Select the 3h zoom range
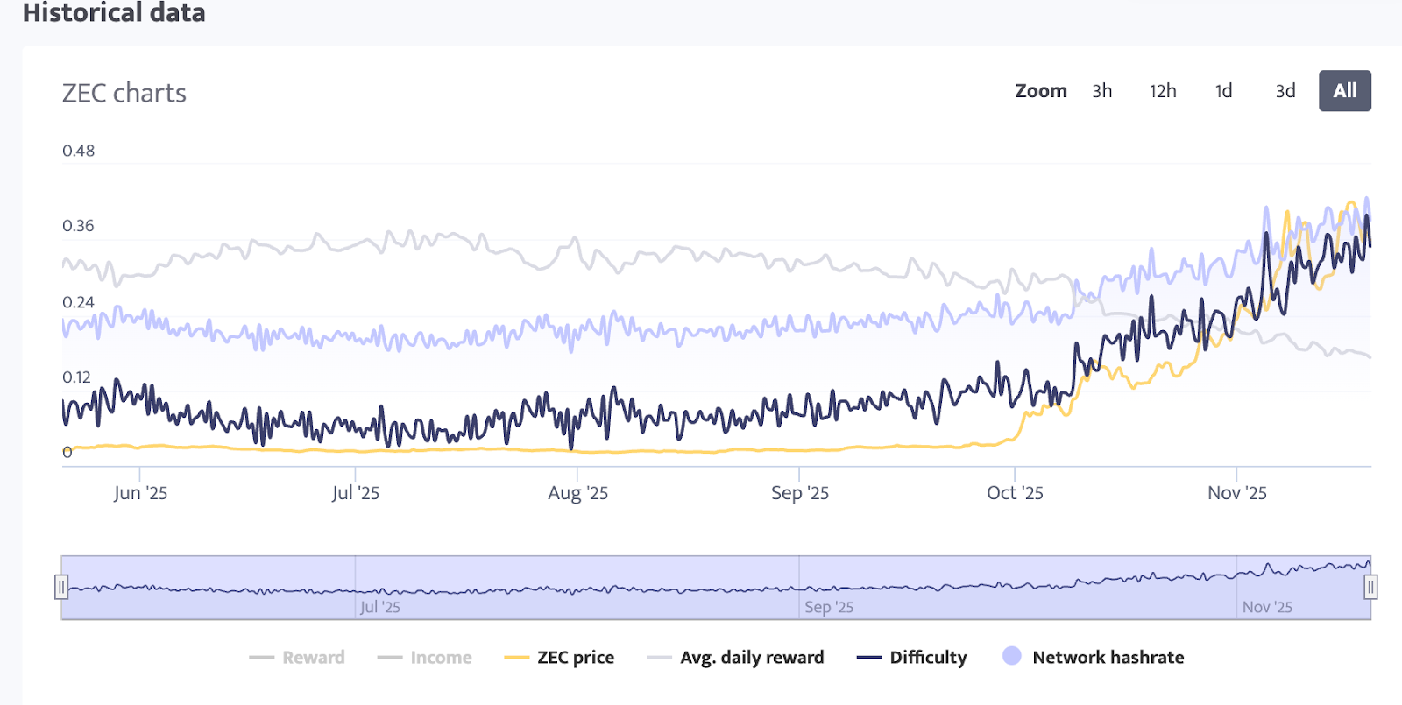This screenshot has width=1402, height=705. pos(1101,91)
